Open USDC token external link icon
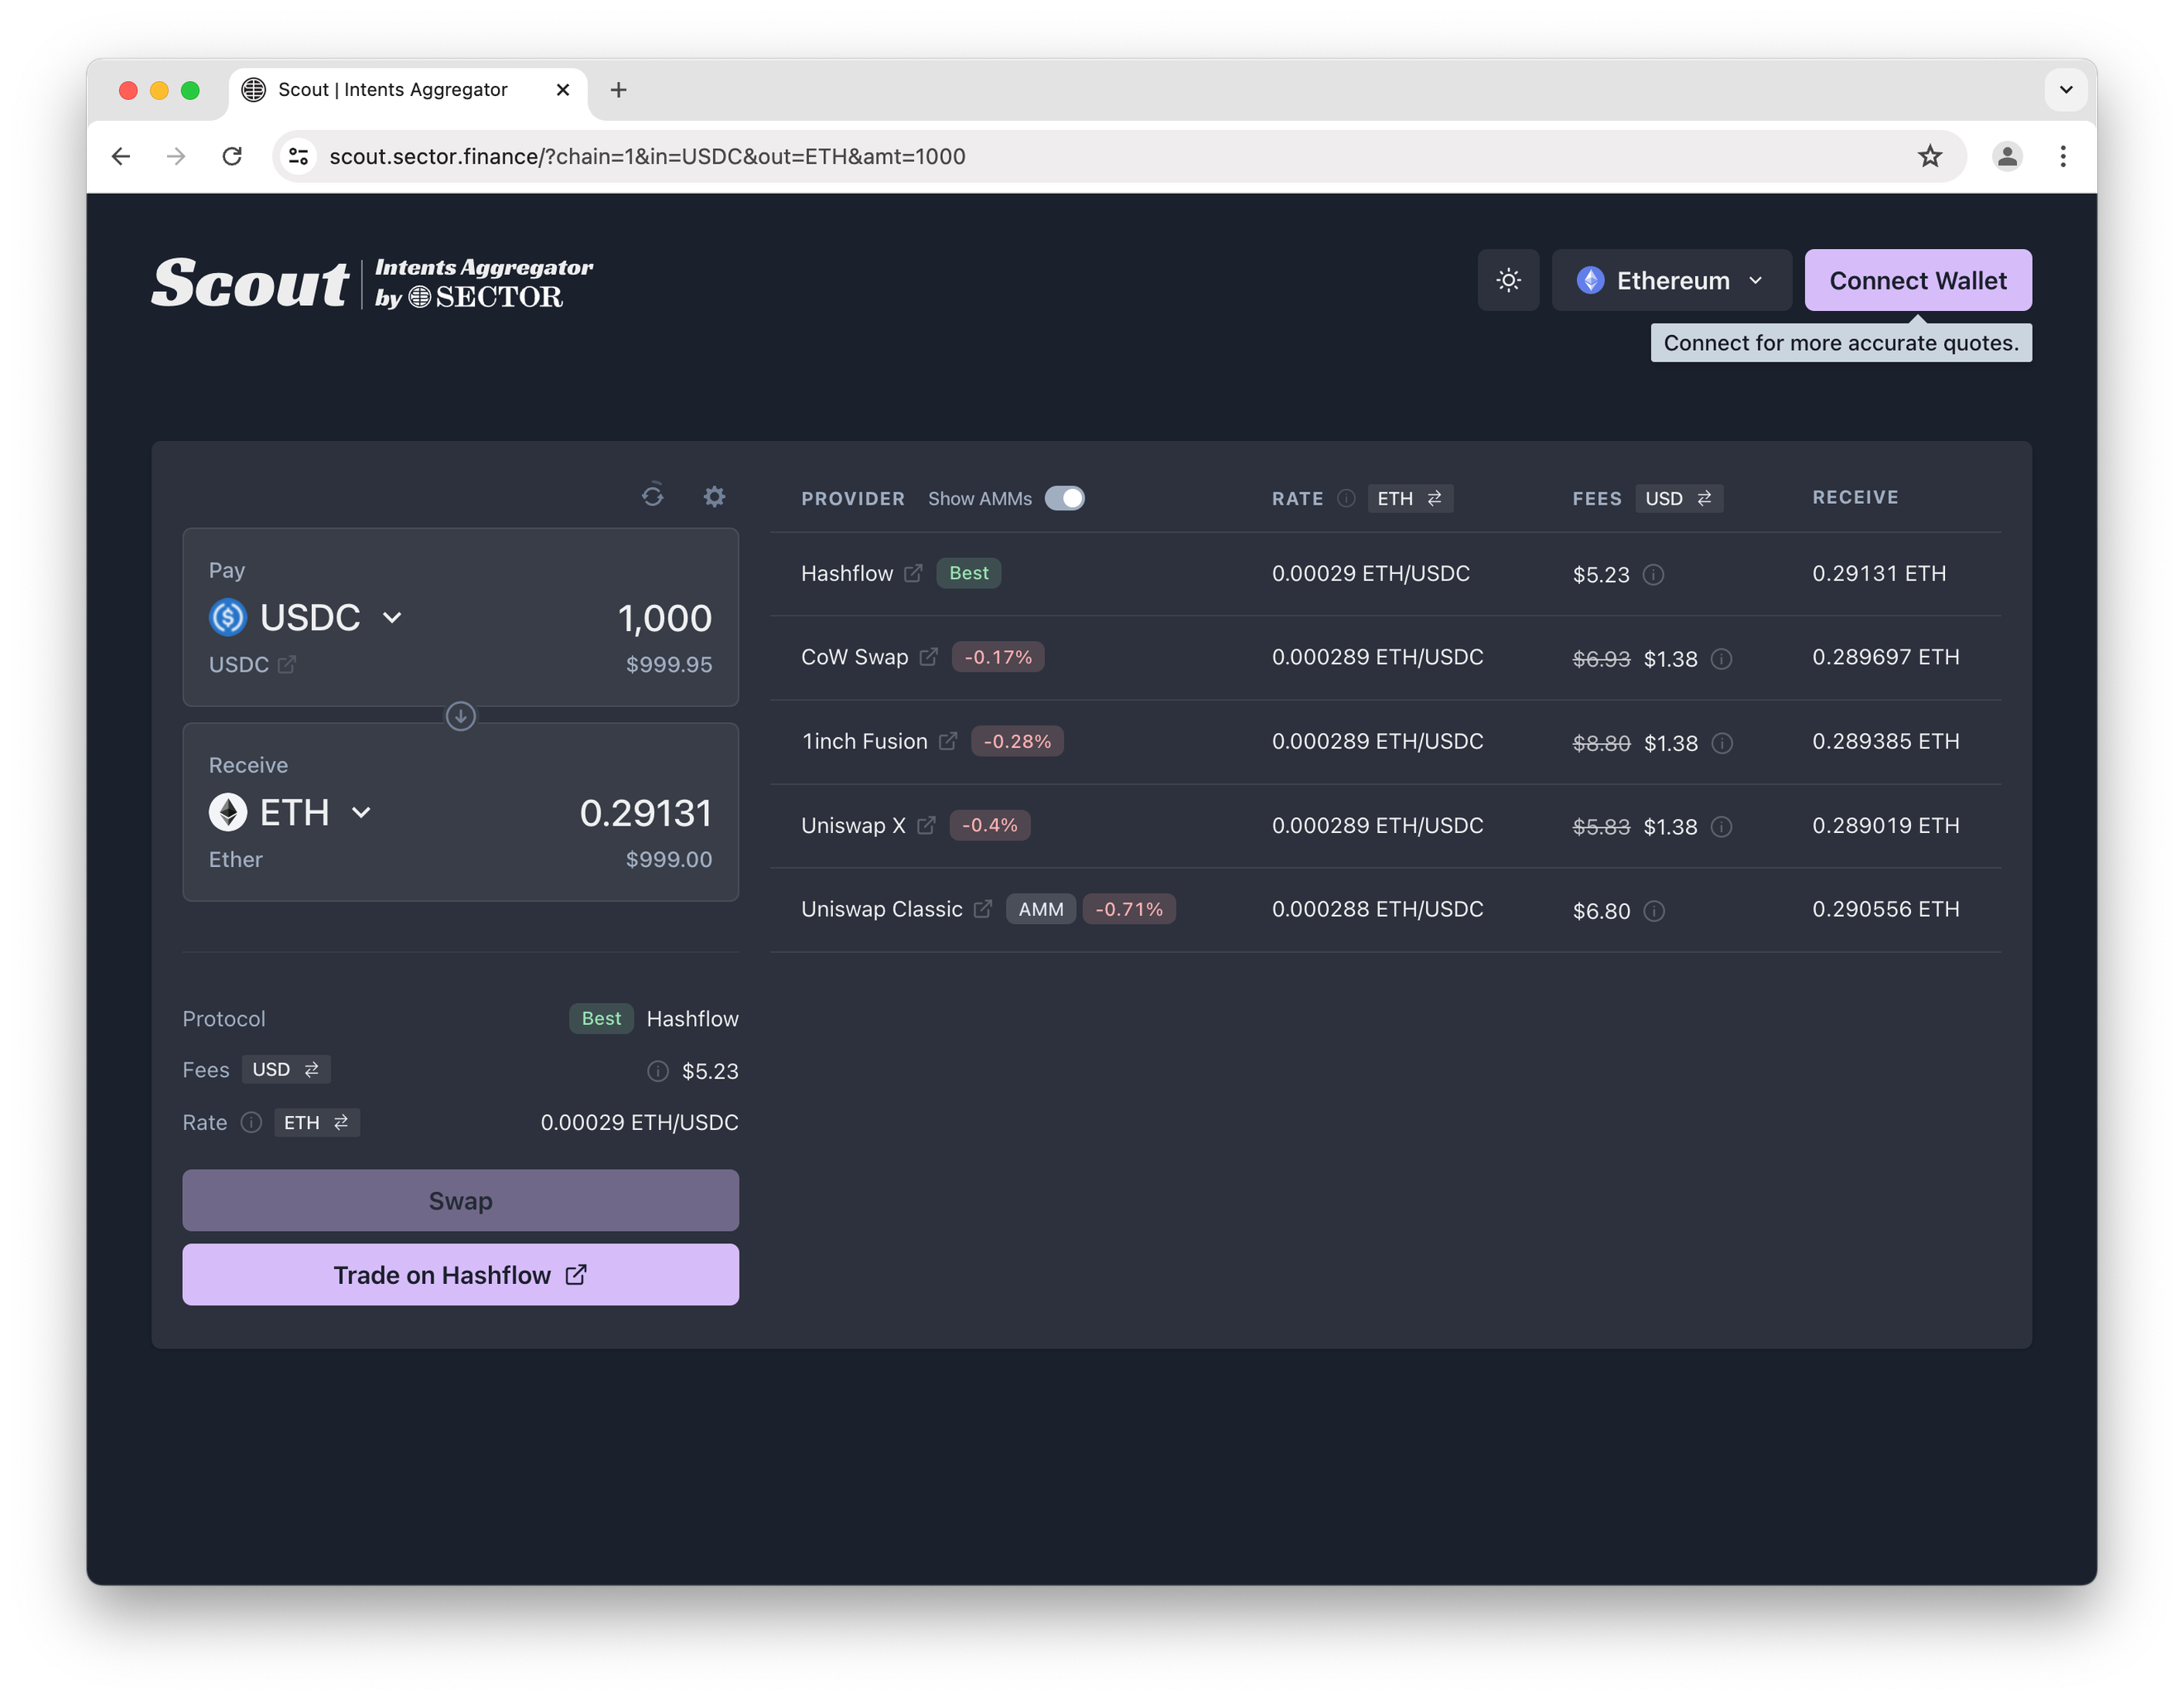Image resolution: width=2184 pixels, height=1700 pixels. pos(287,665)
